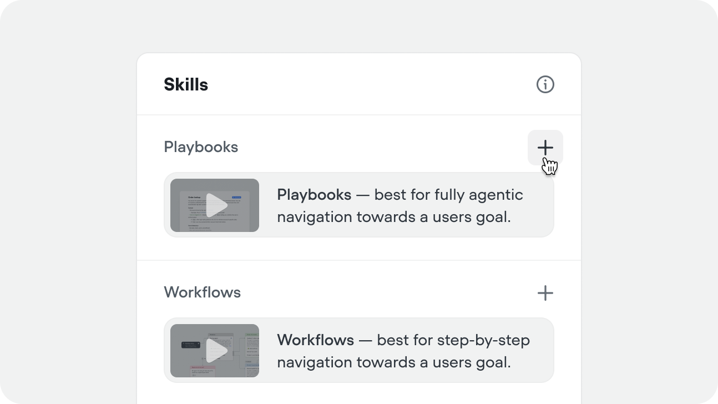Open the Playbooks tutorial video thumbnail

[215, 205]
